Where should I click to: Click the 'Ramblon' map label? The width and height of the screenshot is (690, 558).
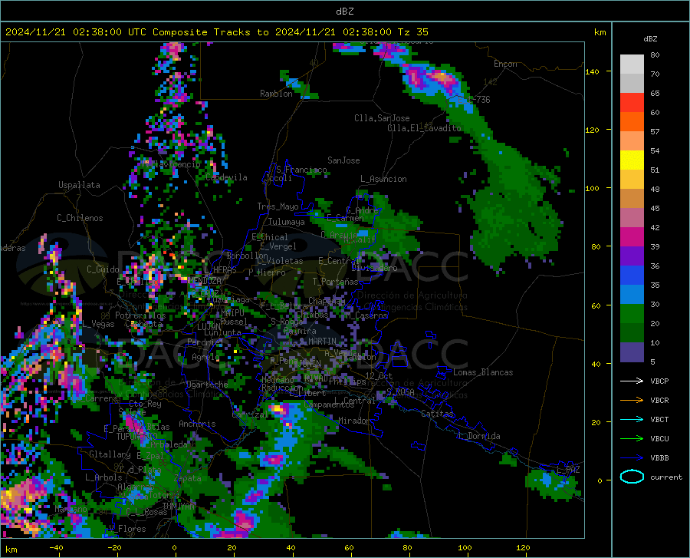point(276,94)
